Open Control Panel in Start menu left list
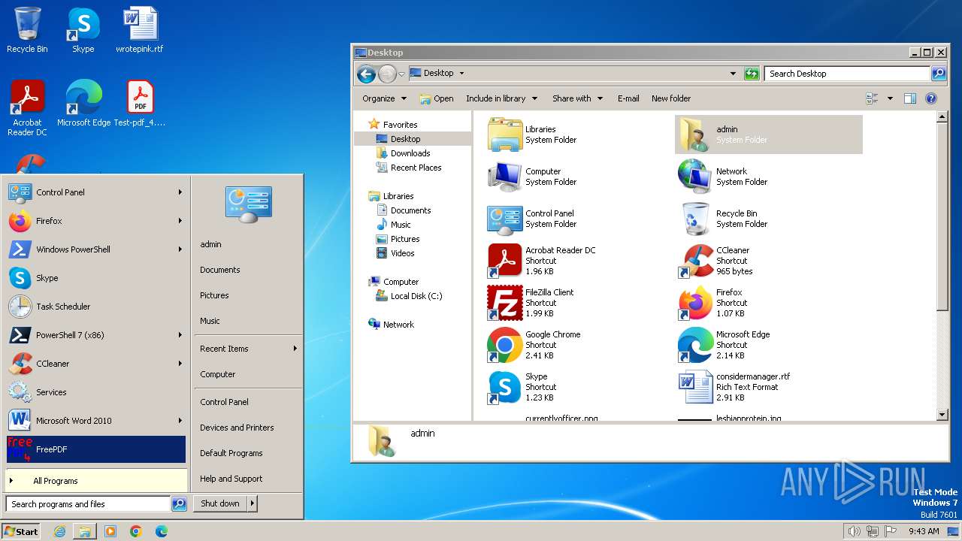Viewport: 962px width, 541px height. [x=95, y=192]
